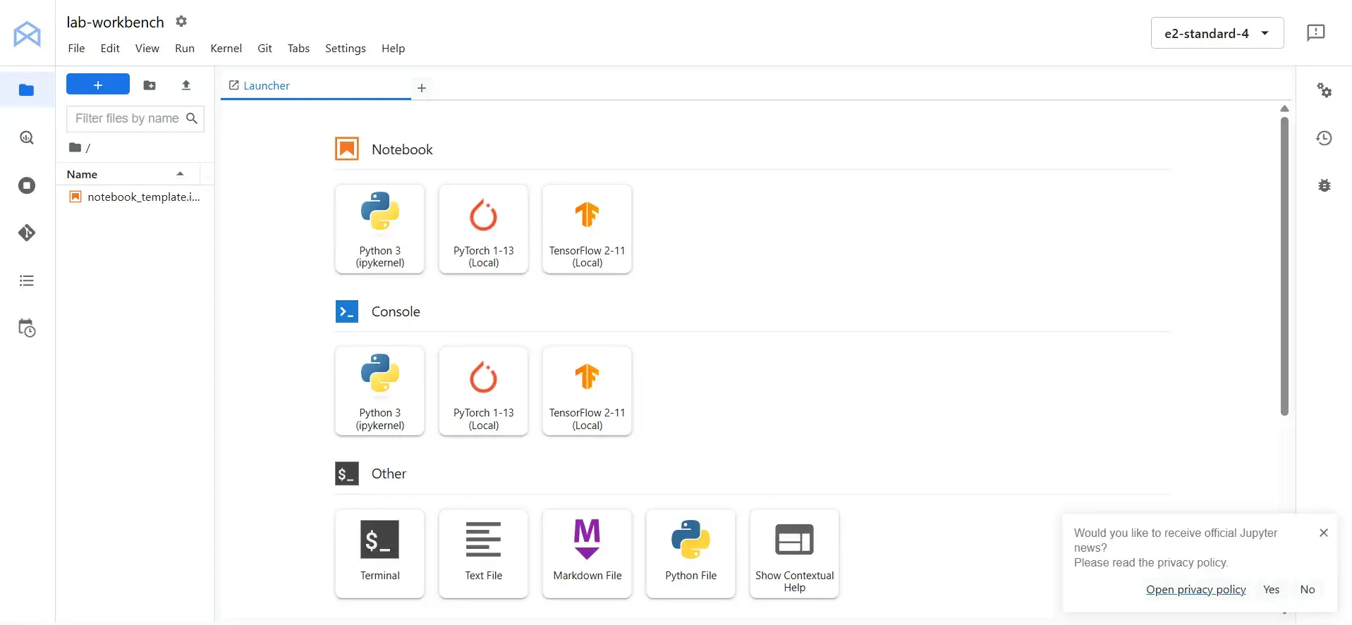Image resolution: width=1352 pixels, height=625 pixels.
Task: Answer Yes to the Jupyter news prompt
Action: (x=1271, y=589)
